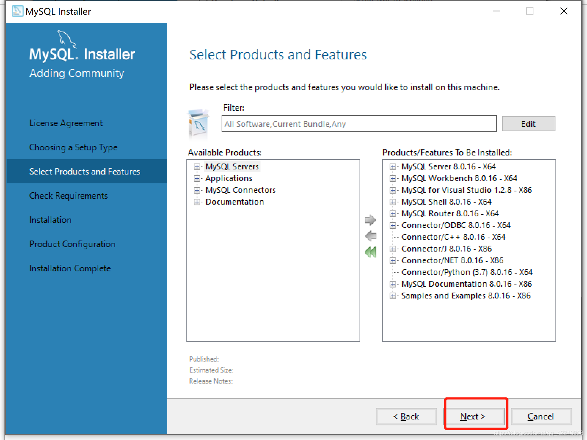Expand MySQL Router 8.0.16 - X64 features
Screen dimensions: 587x440
(x=393, y=214)
